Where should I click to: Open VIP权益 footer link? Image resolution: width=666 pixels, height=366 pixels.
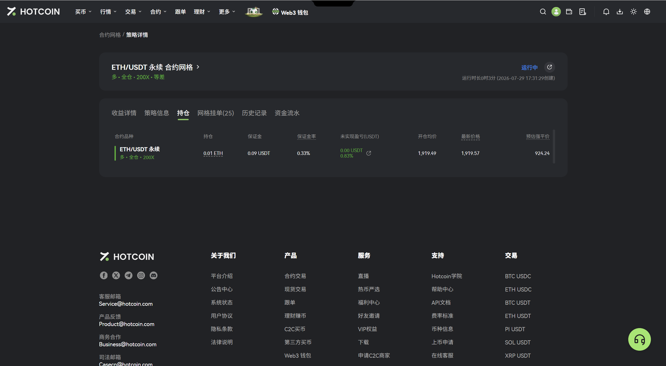[x=367, y=329]
